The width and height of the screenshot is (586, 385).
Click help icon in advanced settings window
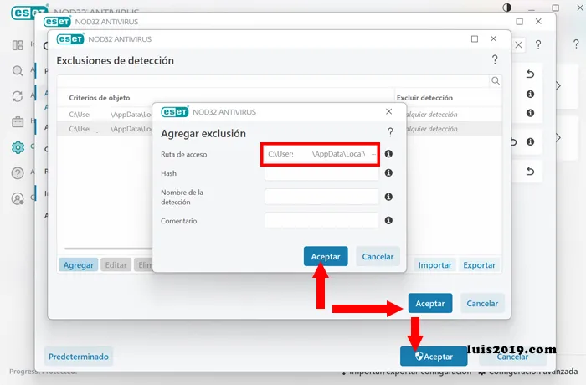pos(538,45)
